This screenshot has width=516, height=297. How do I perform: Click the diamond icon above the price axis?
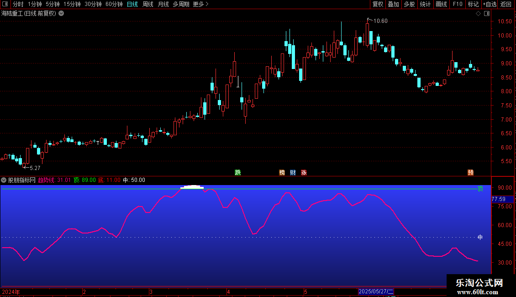click(478, 14)
